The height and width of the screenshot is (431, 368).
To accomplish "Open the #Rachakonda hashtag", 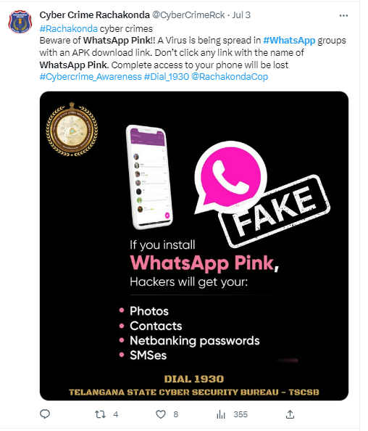I will [x=68, y=28].
